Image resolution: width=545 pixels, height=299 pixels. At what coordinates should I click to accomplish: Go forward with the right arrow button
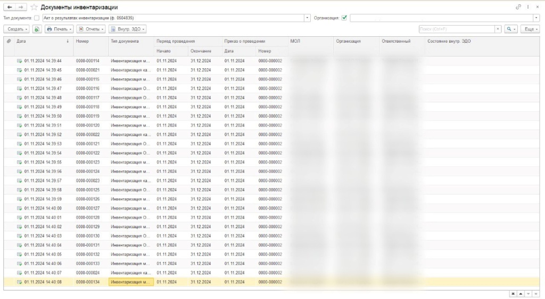click(21, 7)
